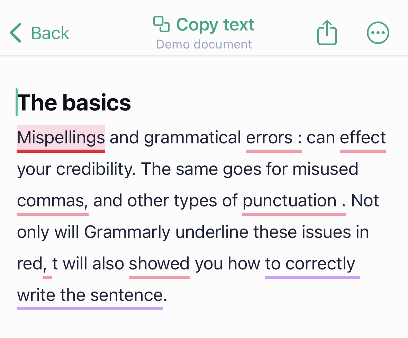
Task: Select the underlined word 'showed'
Action: click(x=159, y=264)
